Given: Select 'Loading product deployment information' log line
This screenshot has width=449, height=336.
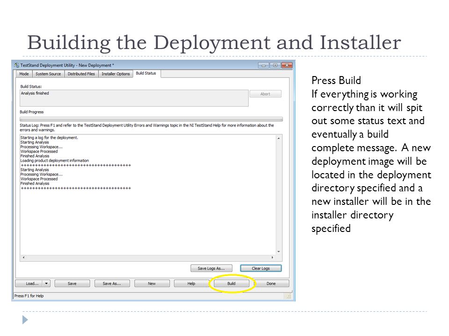Looking at the screenshot, I should [x=54, y=161].
